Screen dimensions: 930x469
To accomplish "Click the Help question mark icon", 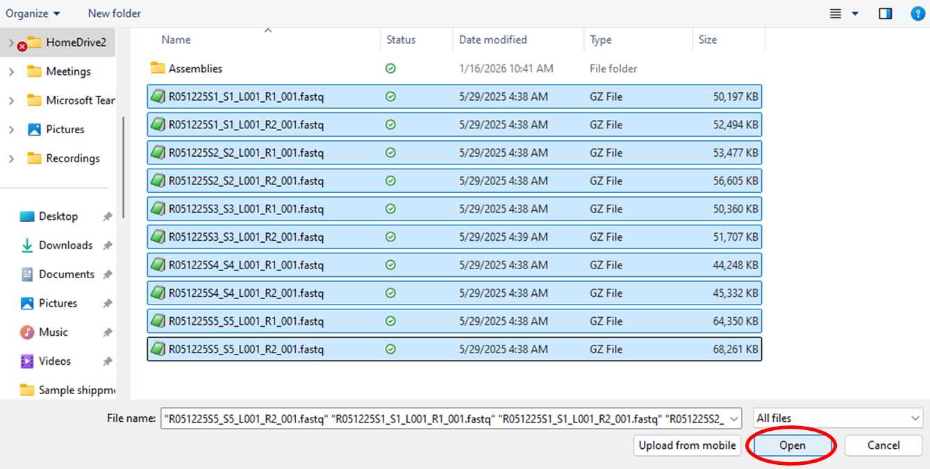I will (917, 13).
